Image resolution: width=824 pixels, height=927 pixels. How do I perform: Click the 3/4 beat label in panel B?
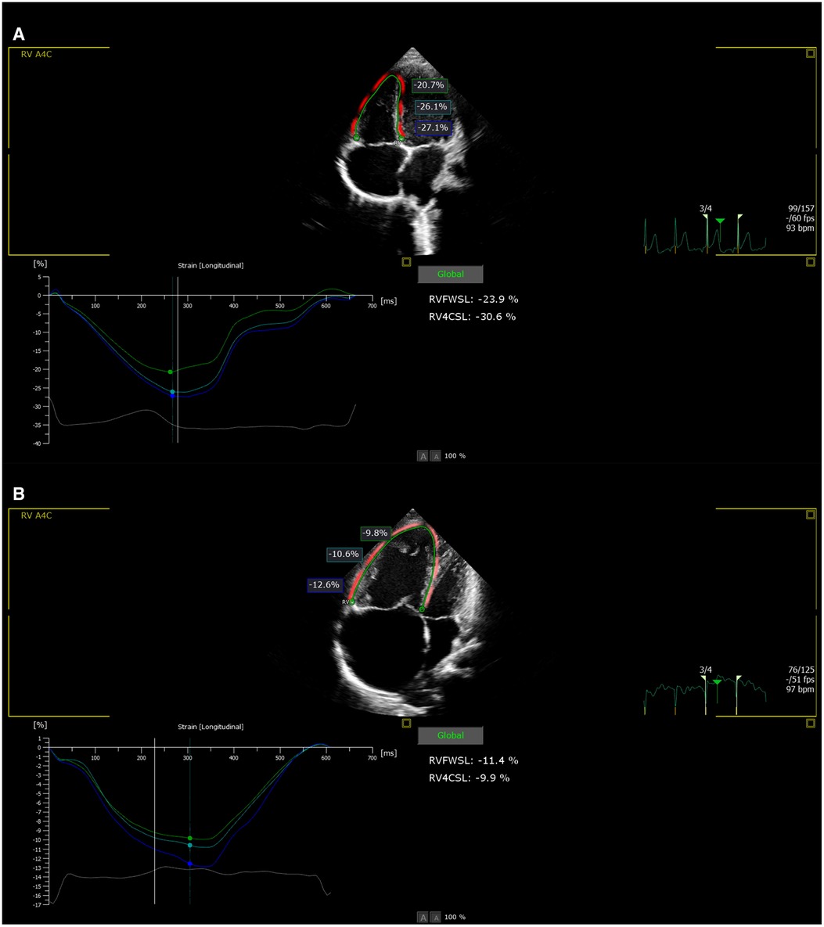pyautogui.click(x=706, y=670)
